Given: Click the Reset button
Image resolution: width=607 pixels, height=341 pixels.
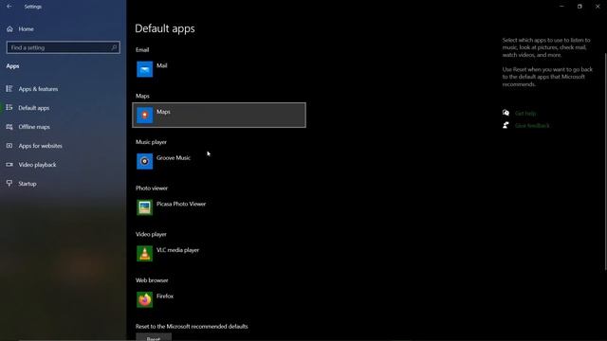Looking at the screenshot, I should [x=154, y=337].
